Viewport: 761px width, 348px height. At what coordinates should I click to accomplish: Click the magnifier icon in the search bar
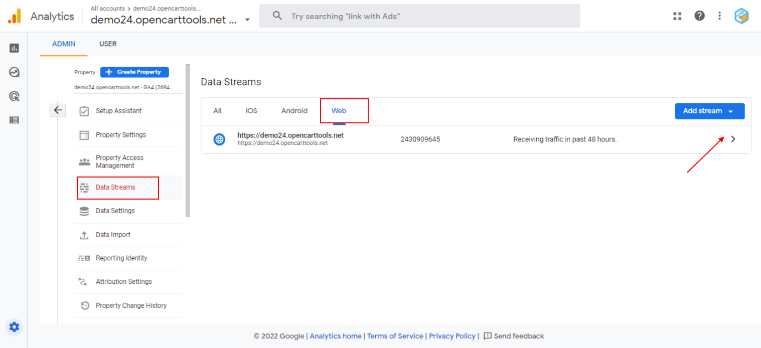pyautogui.click(x=277, y=16)
